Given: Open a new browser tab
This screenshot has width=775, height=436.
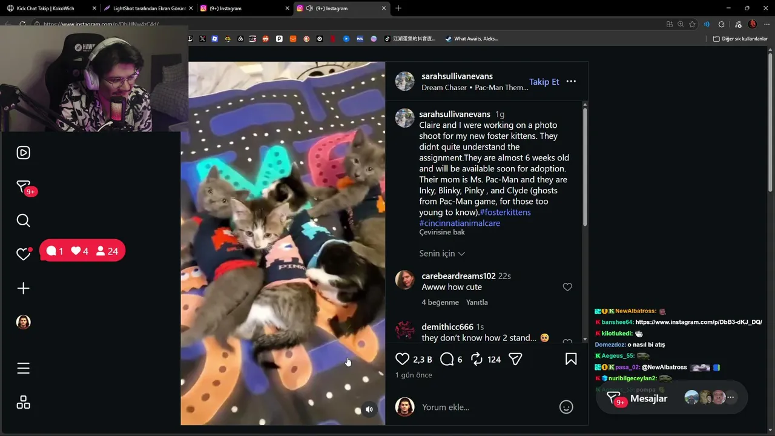Looking at the screenshot, I should 398,8.
